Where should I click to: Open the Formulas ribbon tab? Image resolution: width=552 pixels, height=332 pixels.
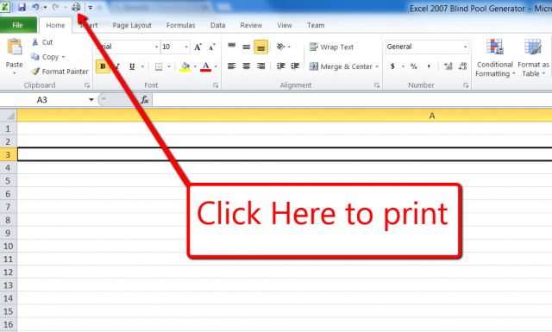(x=180, y=25)
